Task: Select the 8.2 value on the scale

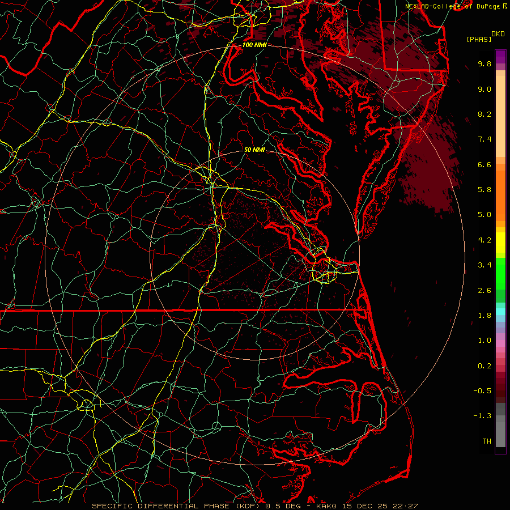Action: tap(484, 114)
